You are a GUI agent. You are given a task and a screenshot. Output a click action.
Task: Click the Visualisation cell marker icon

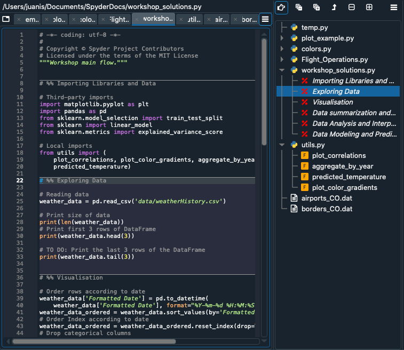(305, 102)
